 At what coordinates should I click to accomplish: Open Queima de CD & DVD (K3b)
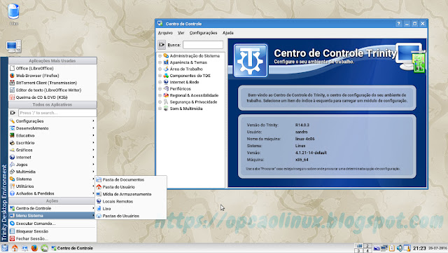52,97
